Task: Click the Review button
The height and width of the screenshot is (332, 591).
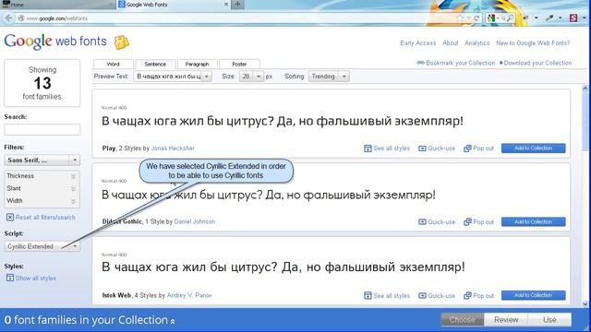Action: (506, 320)
